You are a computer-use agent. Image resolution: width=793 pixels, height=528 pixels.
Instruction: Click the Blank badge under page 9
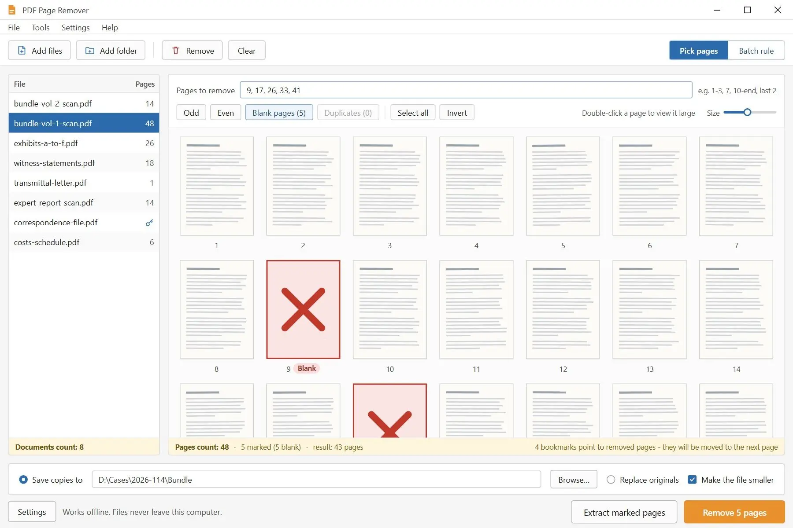(307, 368)
